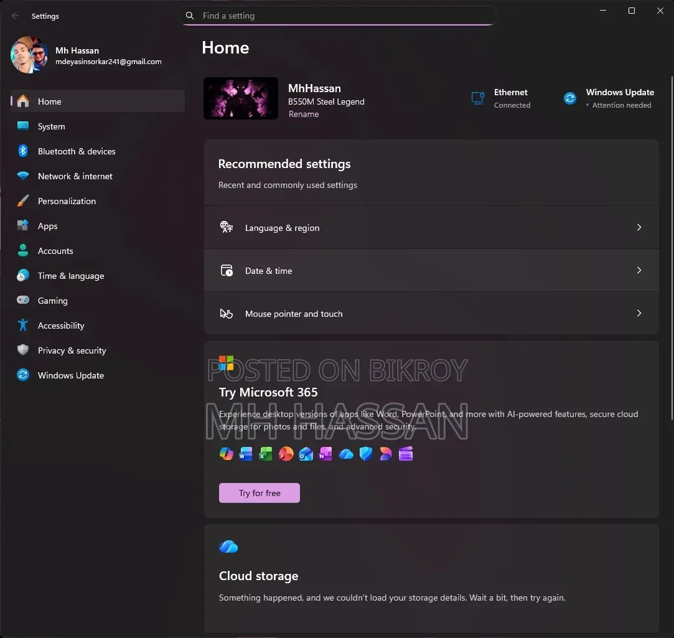Click the Word icon in Microsoft 365 card
Image resolution: width=674 pixels, height=638 pixels.
click(x=246, y=454)
